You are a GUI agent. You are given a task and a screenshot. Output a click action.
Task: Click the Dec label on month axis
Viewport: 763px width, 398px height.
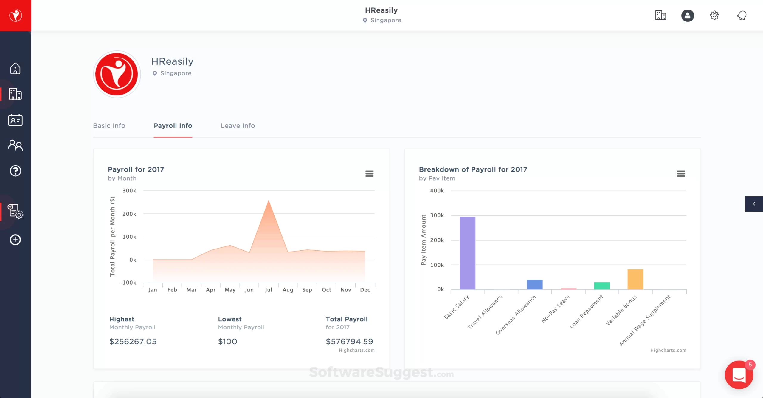[x=365, y=290]
